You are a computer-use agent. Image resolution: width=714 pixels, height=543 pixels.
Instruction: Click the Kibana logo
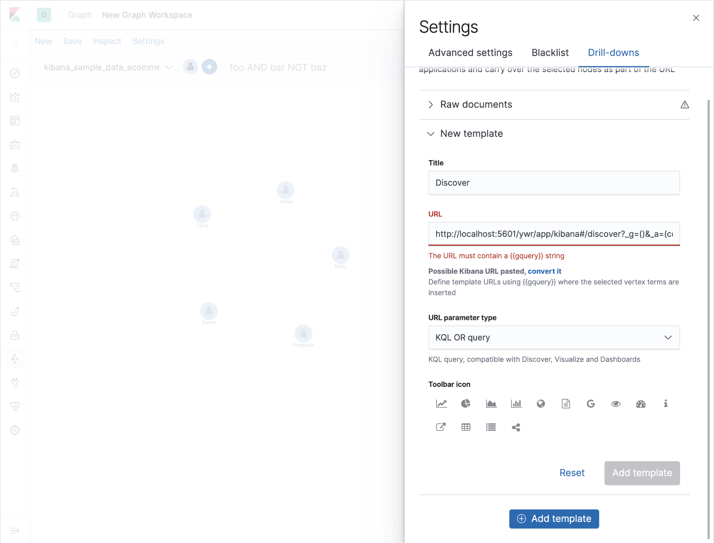(x=15, y=15)
